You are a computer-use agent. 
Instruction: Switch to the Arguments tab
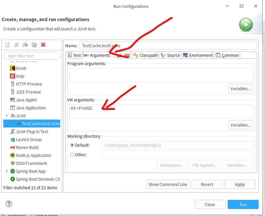click(97, 55)
